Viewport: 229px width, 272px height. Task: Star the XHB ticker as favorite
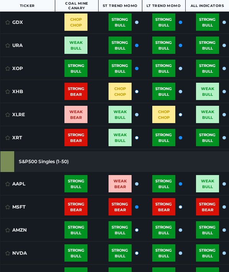tap(8, 92)
